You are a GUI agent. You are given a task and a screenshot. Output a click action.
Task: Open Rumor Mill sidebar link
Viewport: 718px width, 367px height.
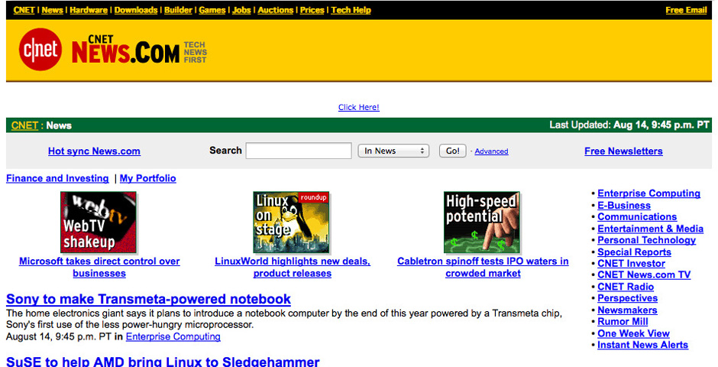click(x=623, y=322)
